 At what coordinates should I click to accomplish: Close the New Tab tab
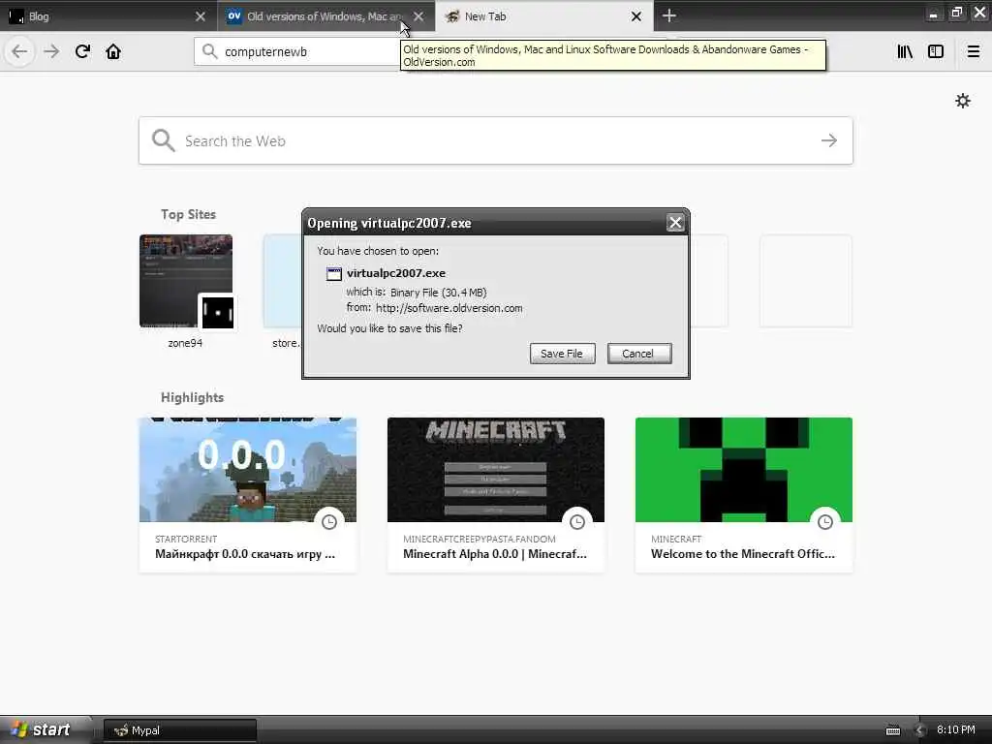tap(636, 16)
